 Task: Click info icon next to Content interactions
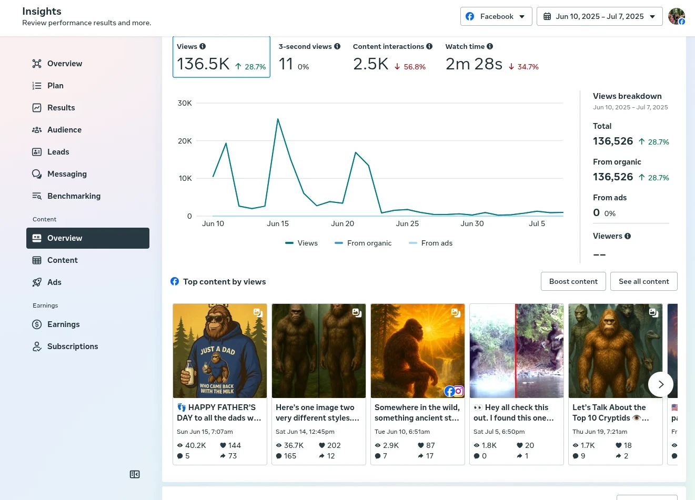[429, 46]
